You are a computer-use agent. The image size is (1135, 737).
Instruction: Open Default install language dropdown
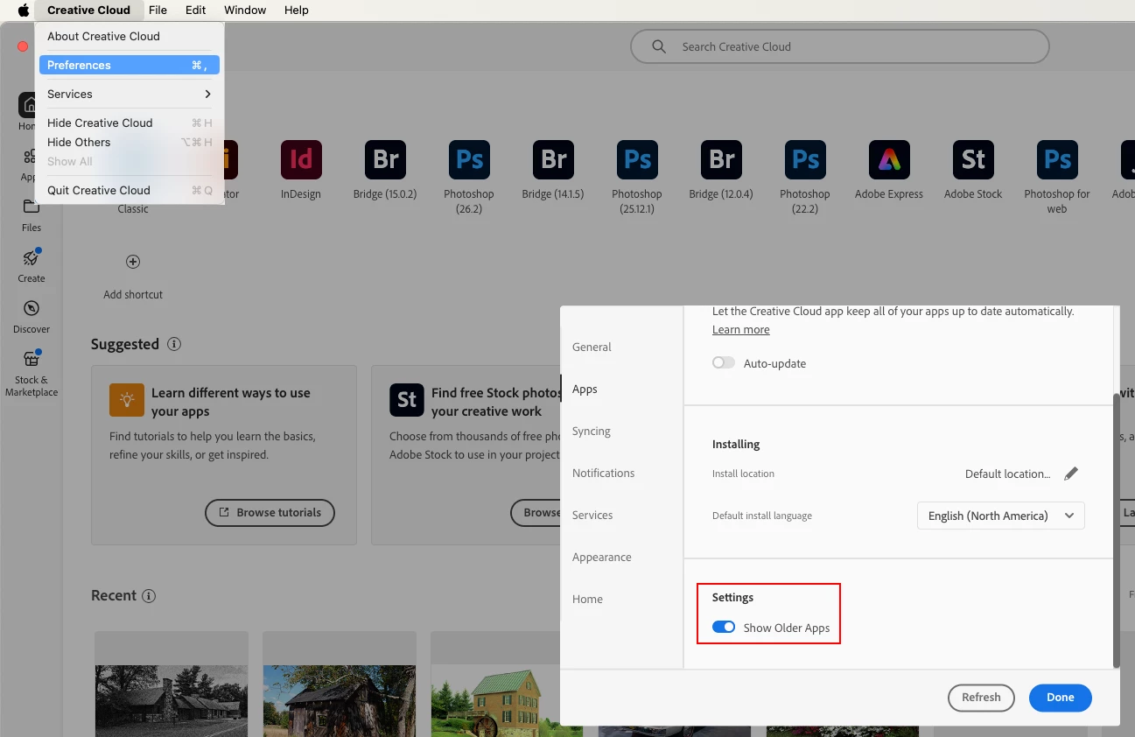tap(1001, 516)
